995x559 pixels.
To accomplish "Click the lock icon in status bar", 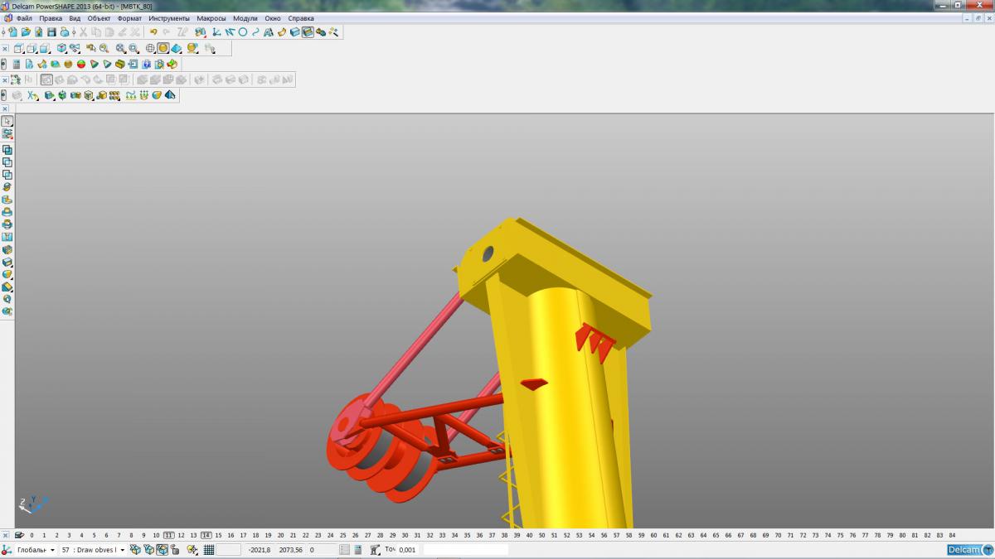I will pyautogui.click(x=175, y=550).
